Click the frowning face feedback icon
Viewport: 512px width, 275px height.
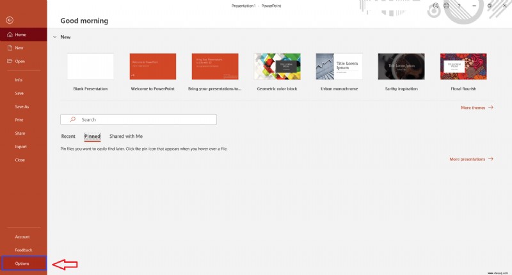coord(446,6)
